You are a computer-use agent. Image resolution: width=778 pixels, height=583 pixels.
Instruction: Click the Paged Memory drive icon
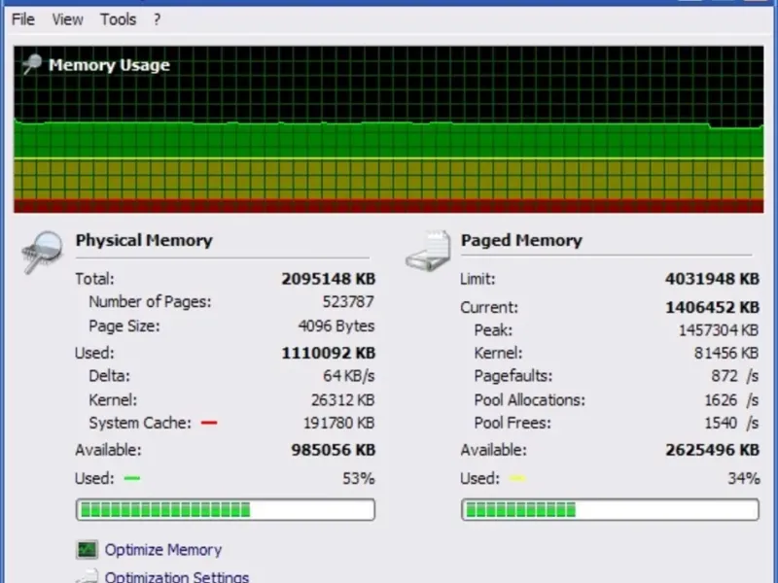428,252
